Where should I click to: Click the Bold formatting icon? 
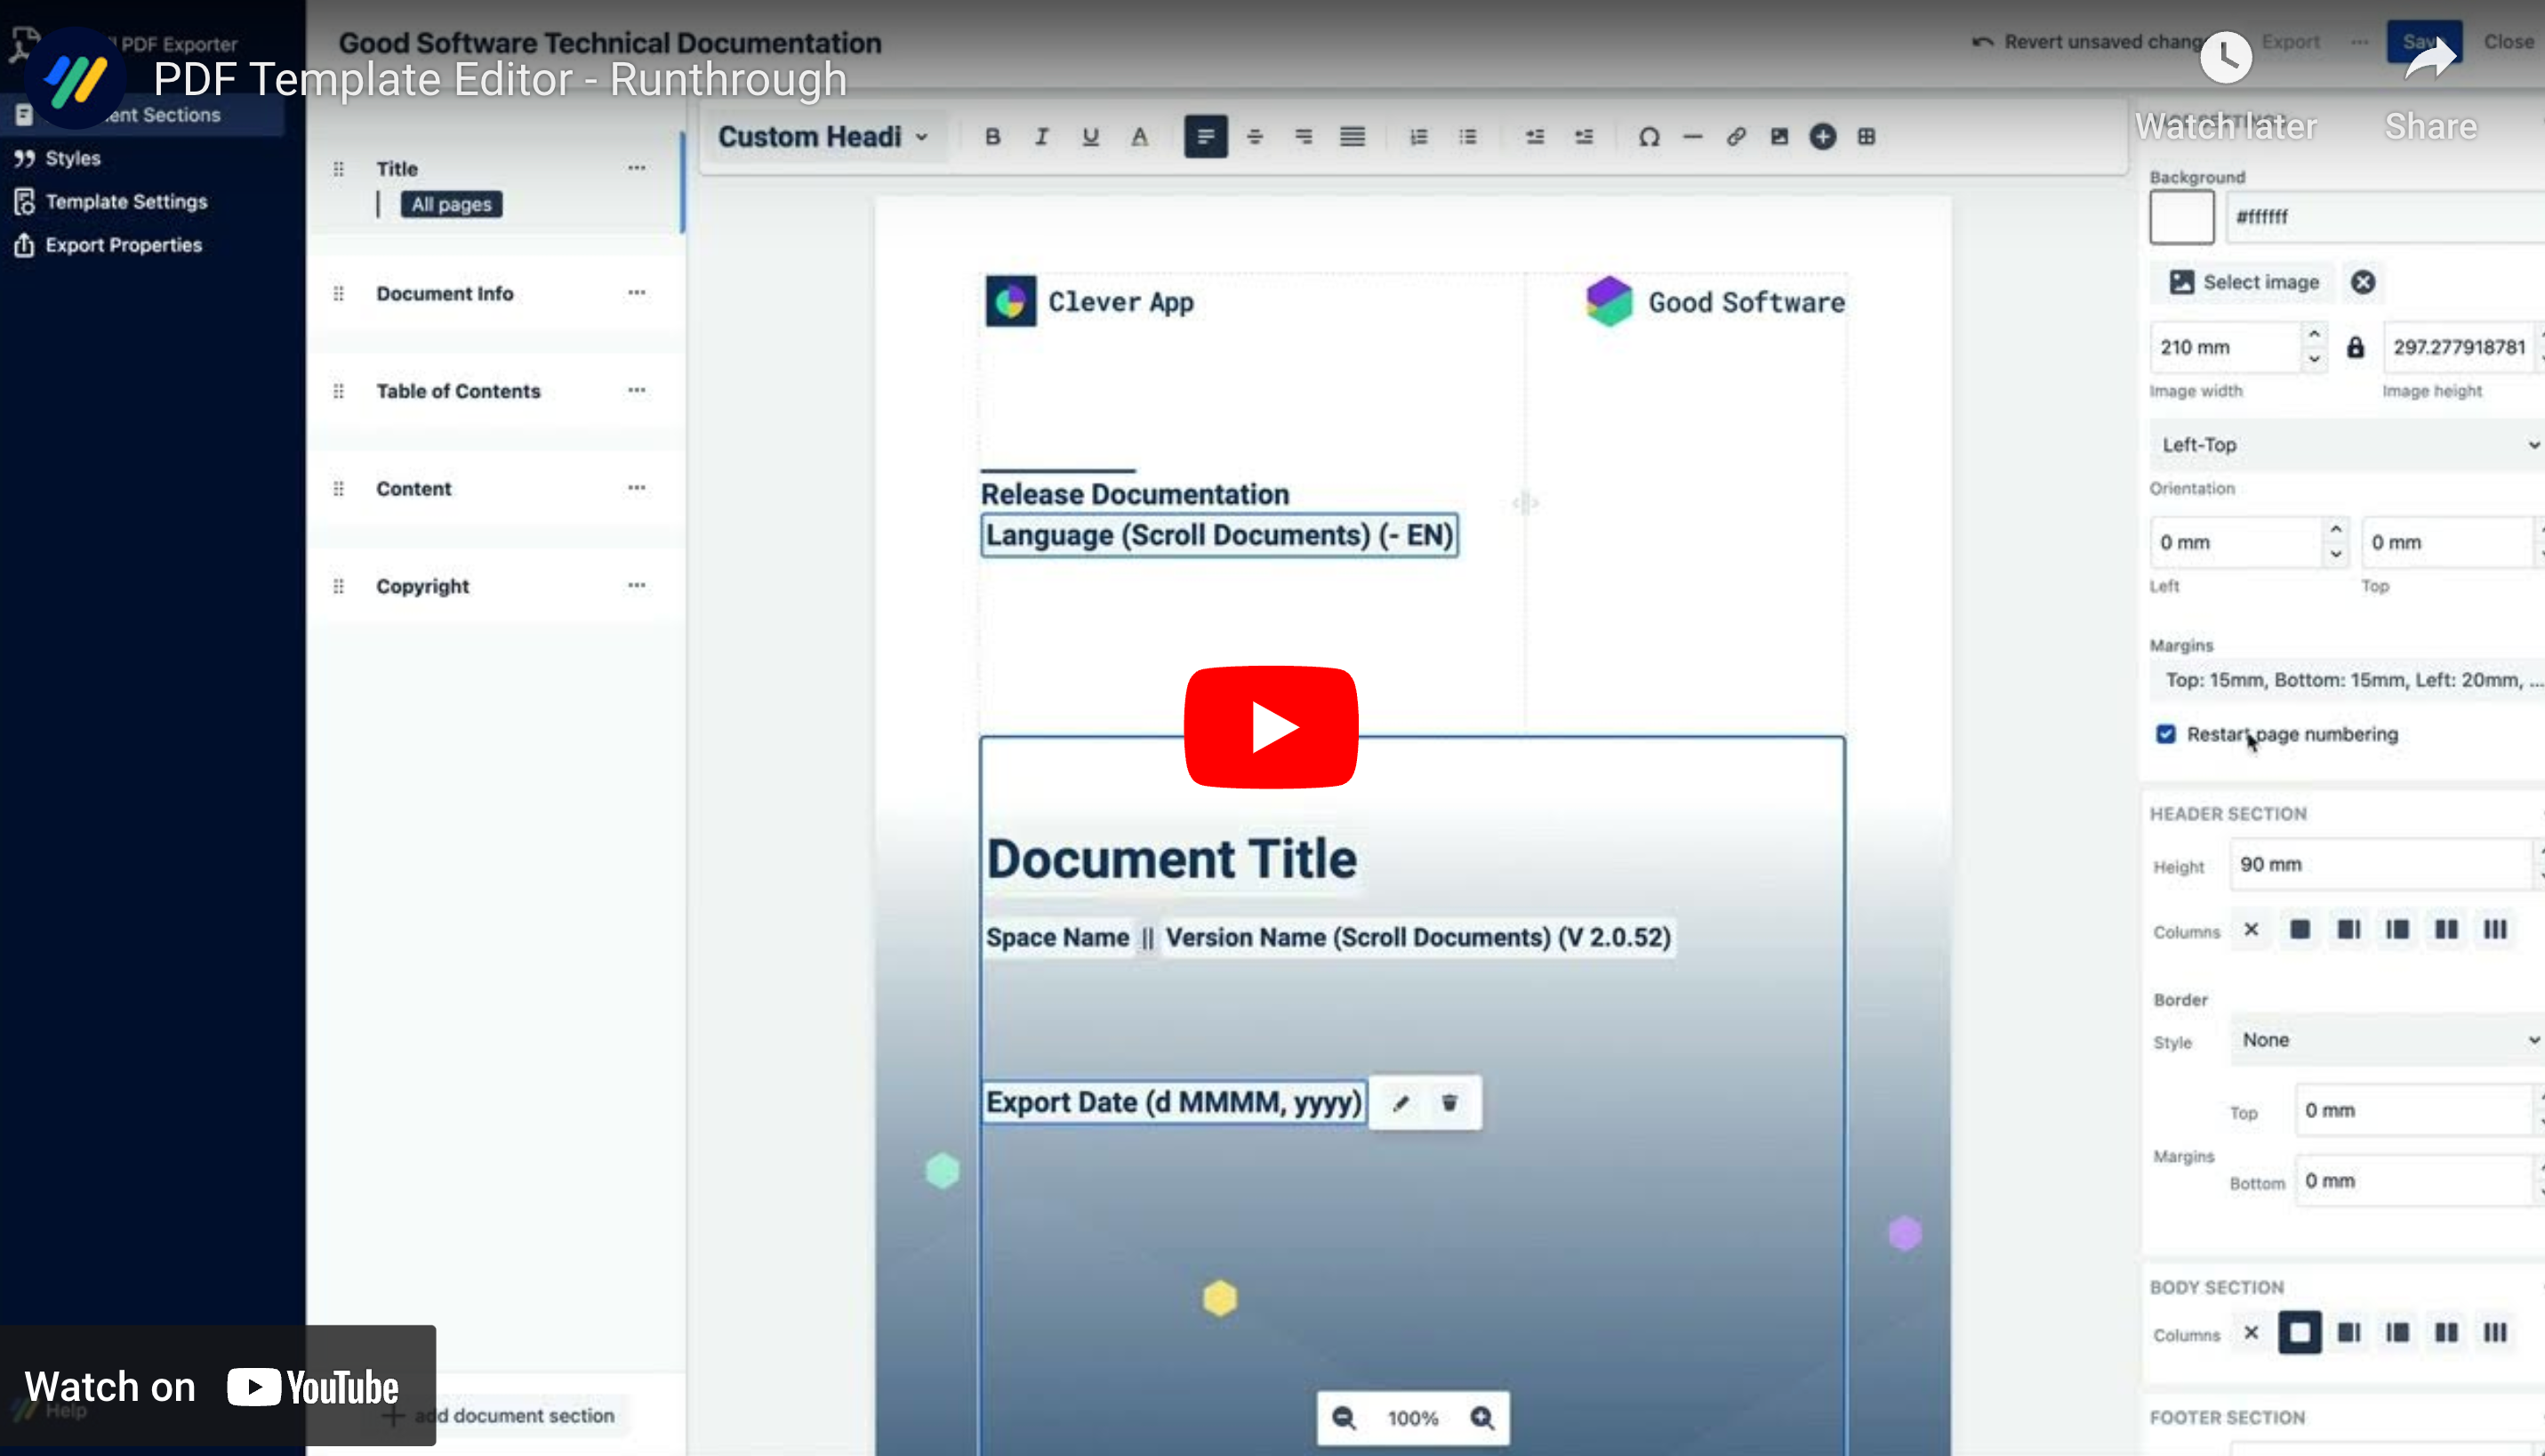[x=992, y=136]
